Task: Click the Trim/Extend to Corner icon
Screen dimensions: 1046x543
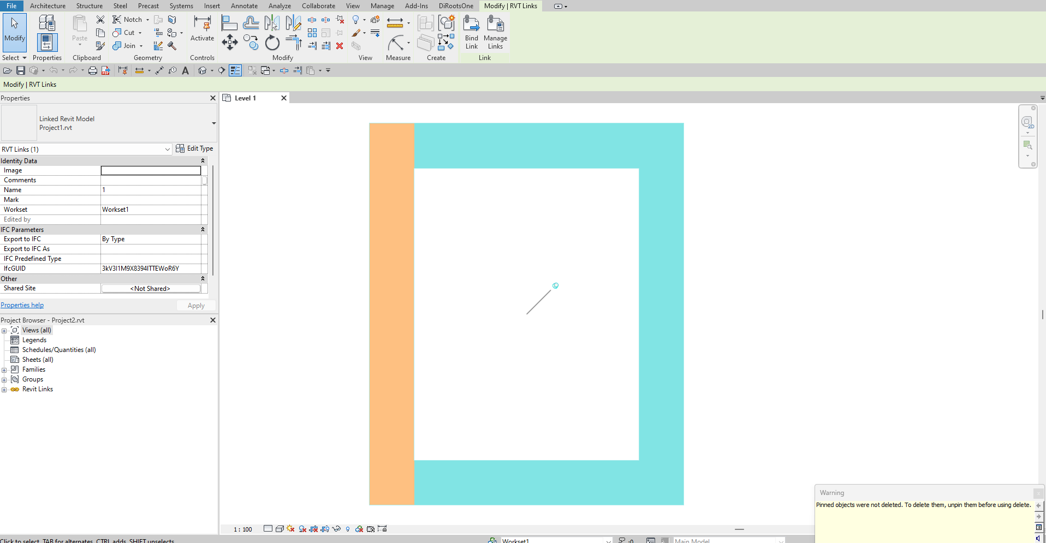Action: (x=293, y=43)
